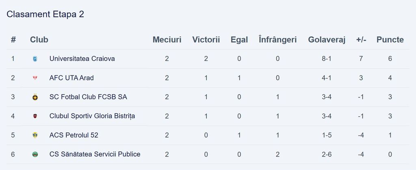Image resolution: width=416 pixels, height=170 pixels.
Task: Click the FCSB club crest icon
Action: click(x=35, y=97)
